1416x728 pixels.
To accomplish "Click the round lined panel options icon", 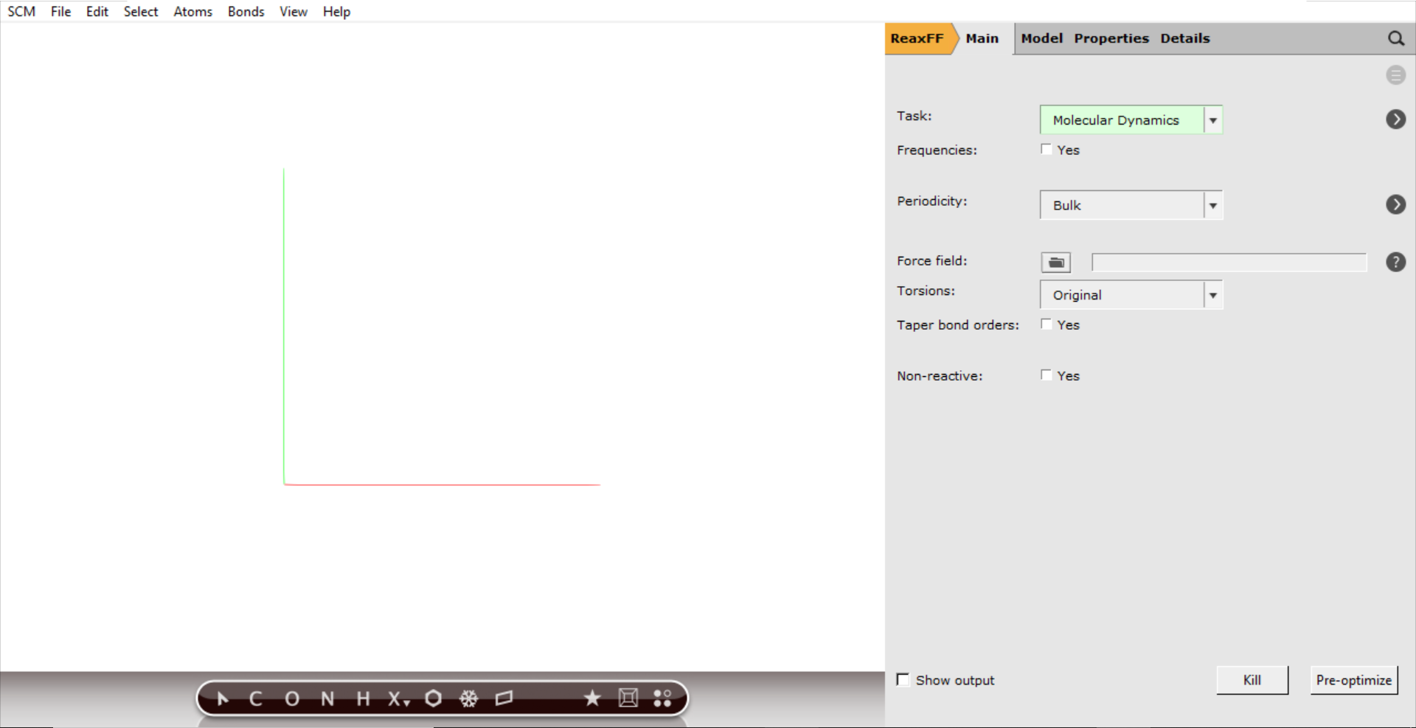I will [1395, 74].
